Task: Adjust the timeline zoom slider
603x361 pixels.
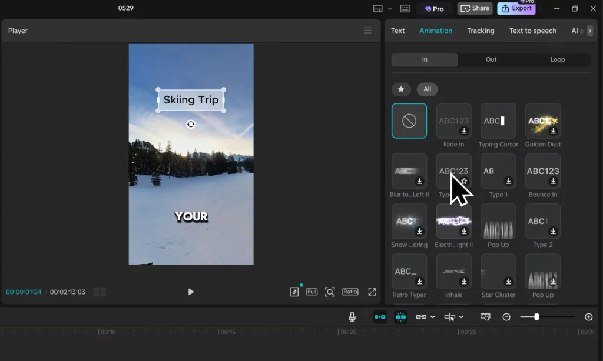Action: coord(536,317)
